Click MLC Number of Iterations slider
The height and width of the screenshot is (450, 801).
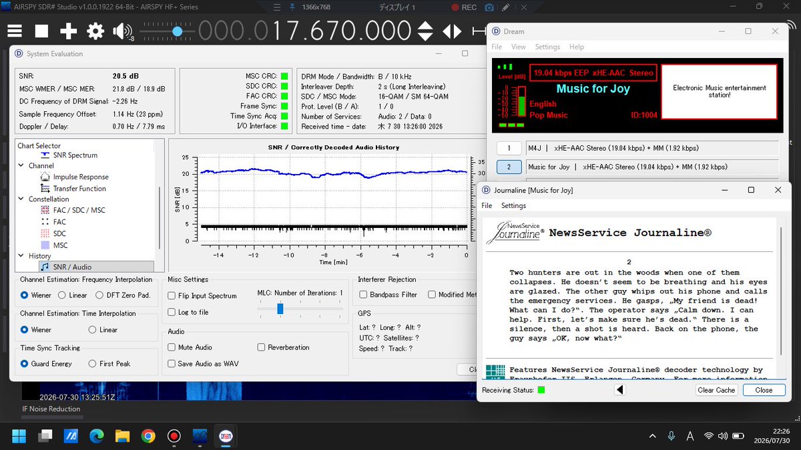280,309
